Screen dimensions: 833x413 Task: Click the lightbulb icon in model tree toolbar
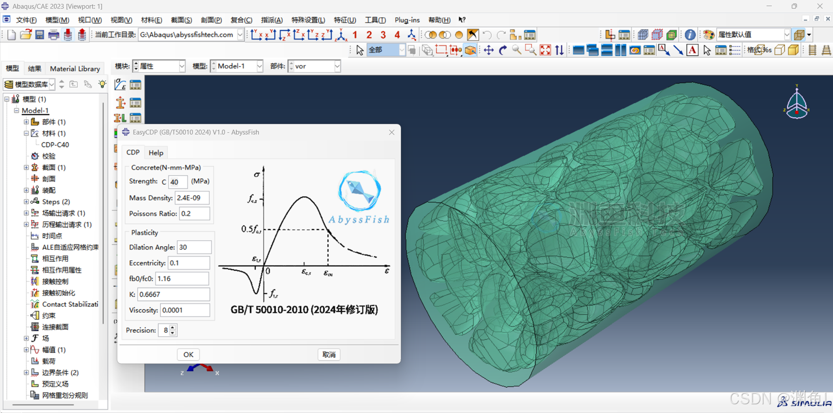[x=102, y=84]
